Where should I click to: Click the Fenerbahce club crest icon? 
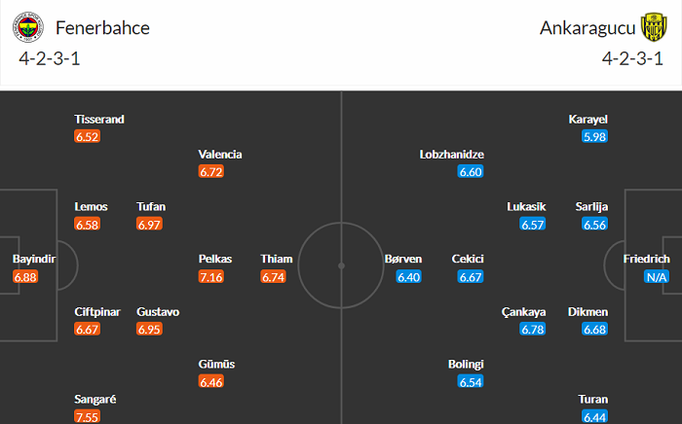coord(29,28)
